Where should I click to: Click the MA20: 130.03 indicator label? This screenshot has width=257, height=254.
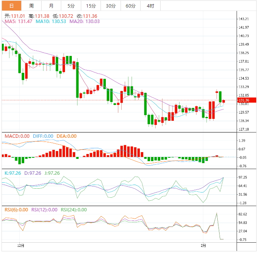point(85,22)
